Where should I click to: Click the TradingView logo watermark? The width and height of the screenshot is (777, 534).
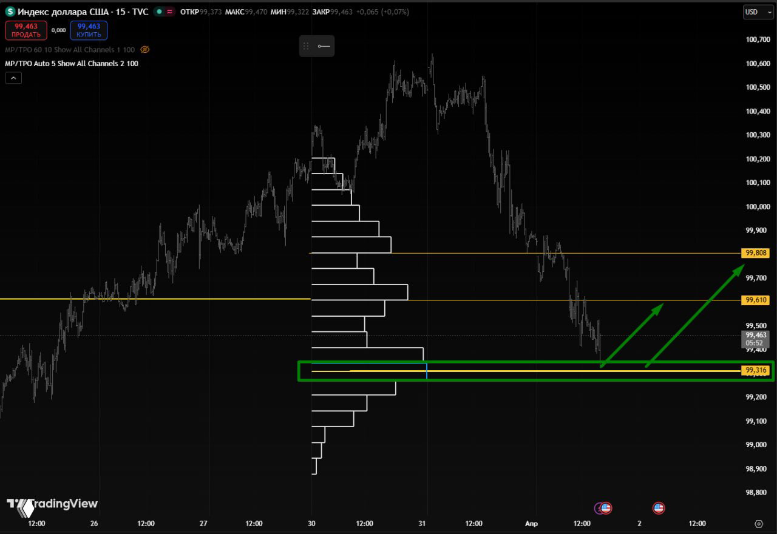click(x=52, y=504)
